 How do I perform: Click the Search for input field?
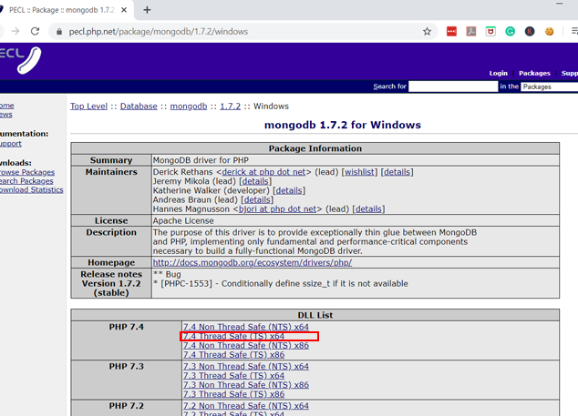453,86
